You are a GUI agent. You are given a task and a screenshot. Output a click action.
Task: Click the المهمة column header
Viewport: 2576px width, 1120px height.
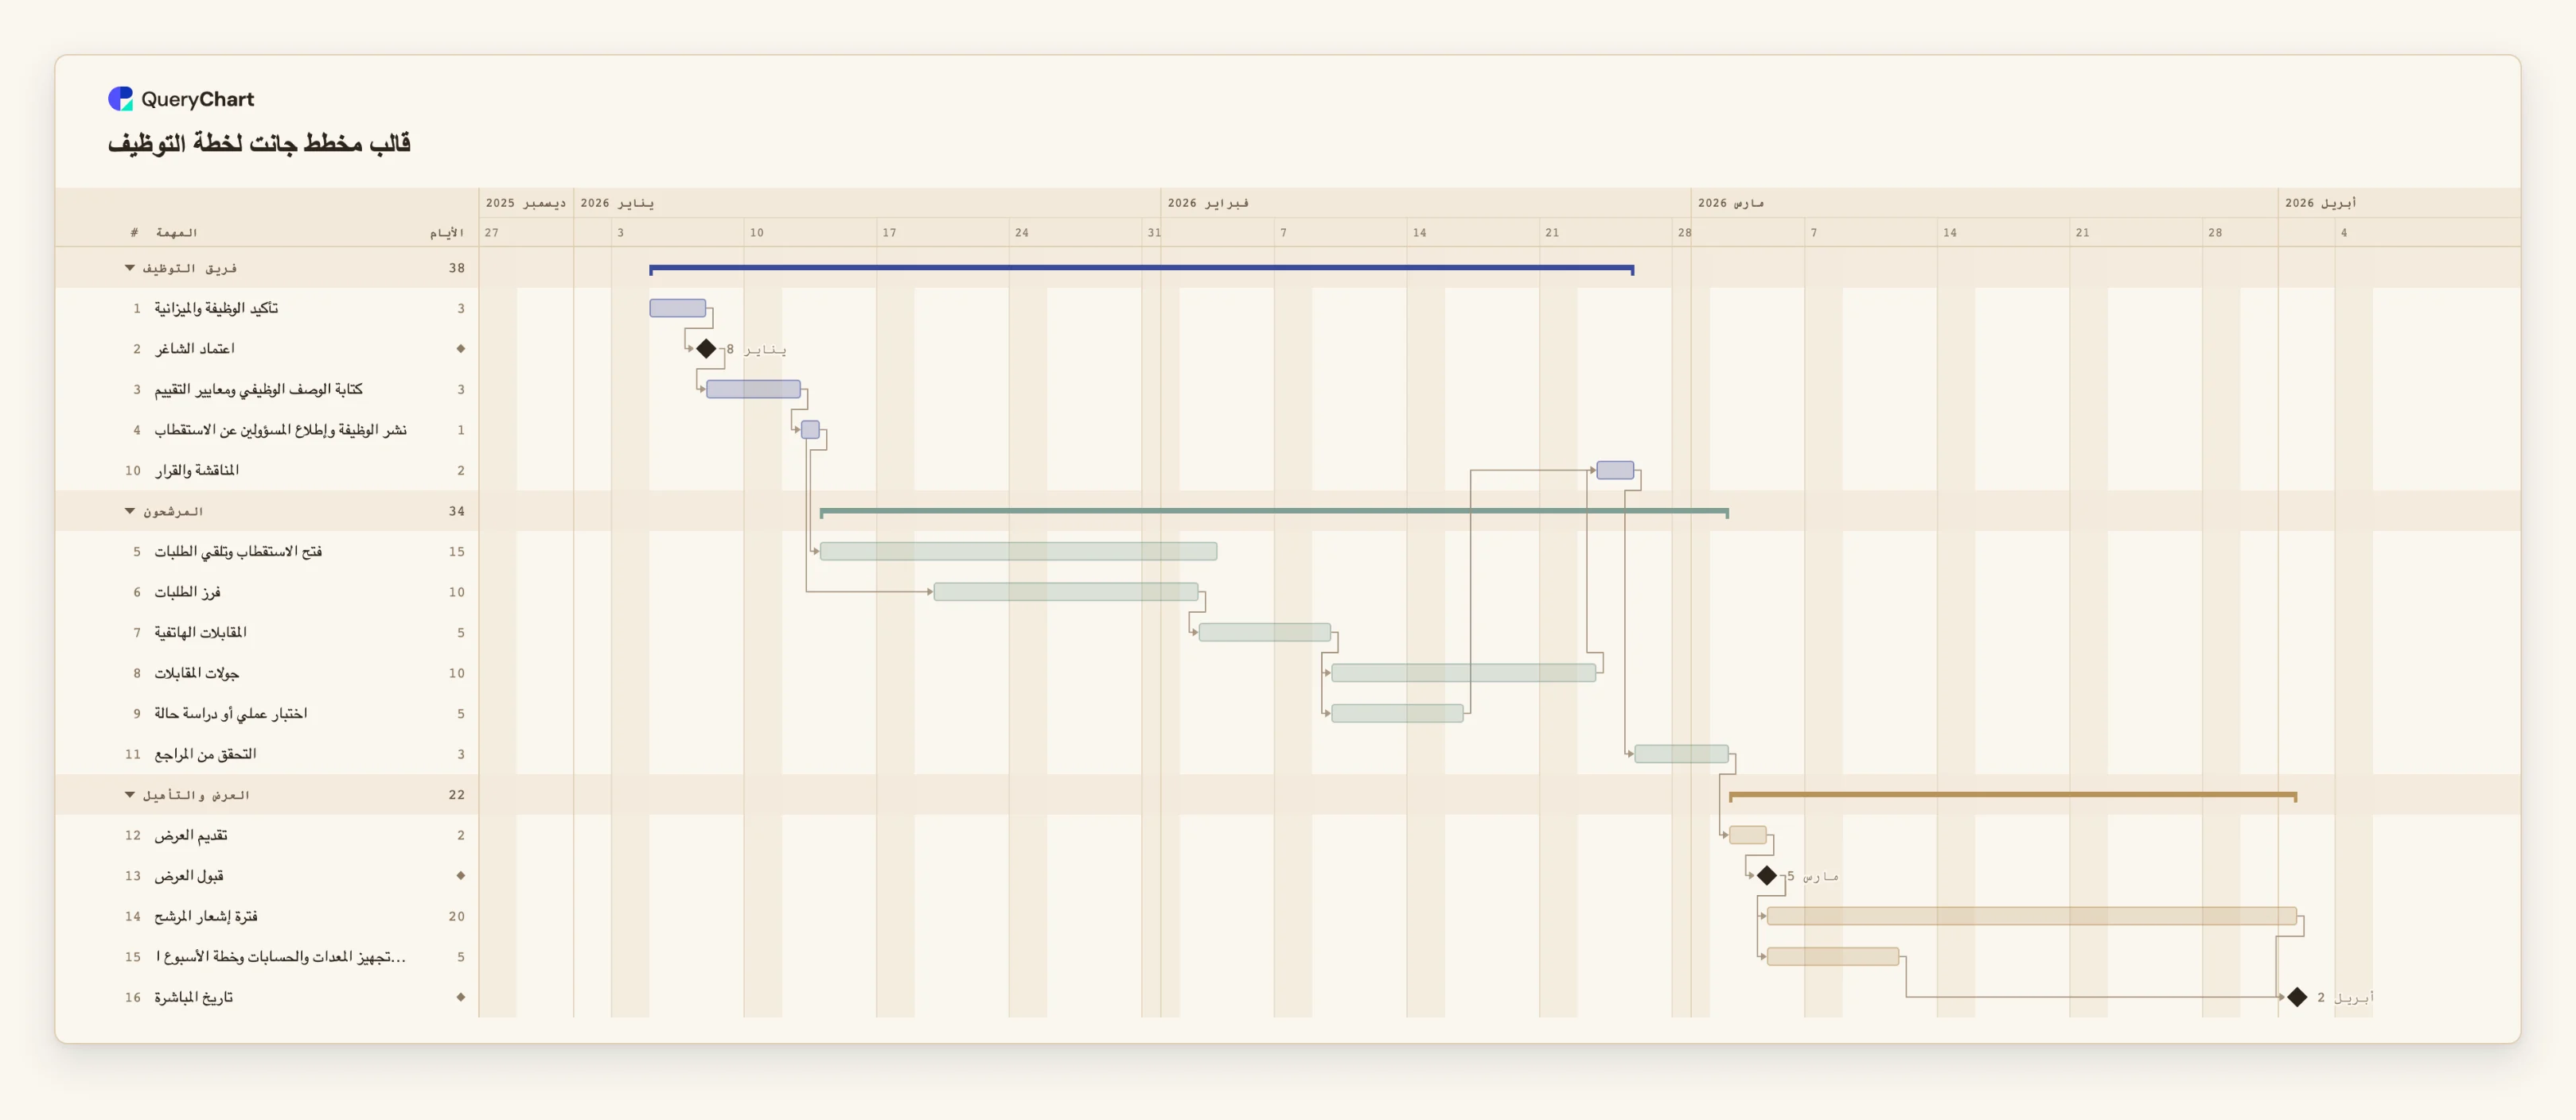176,233
